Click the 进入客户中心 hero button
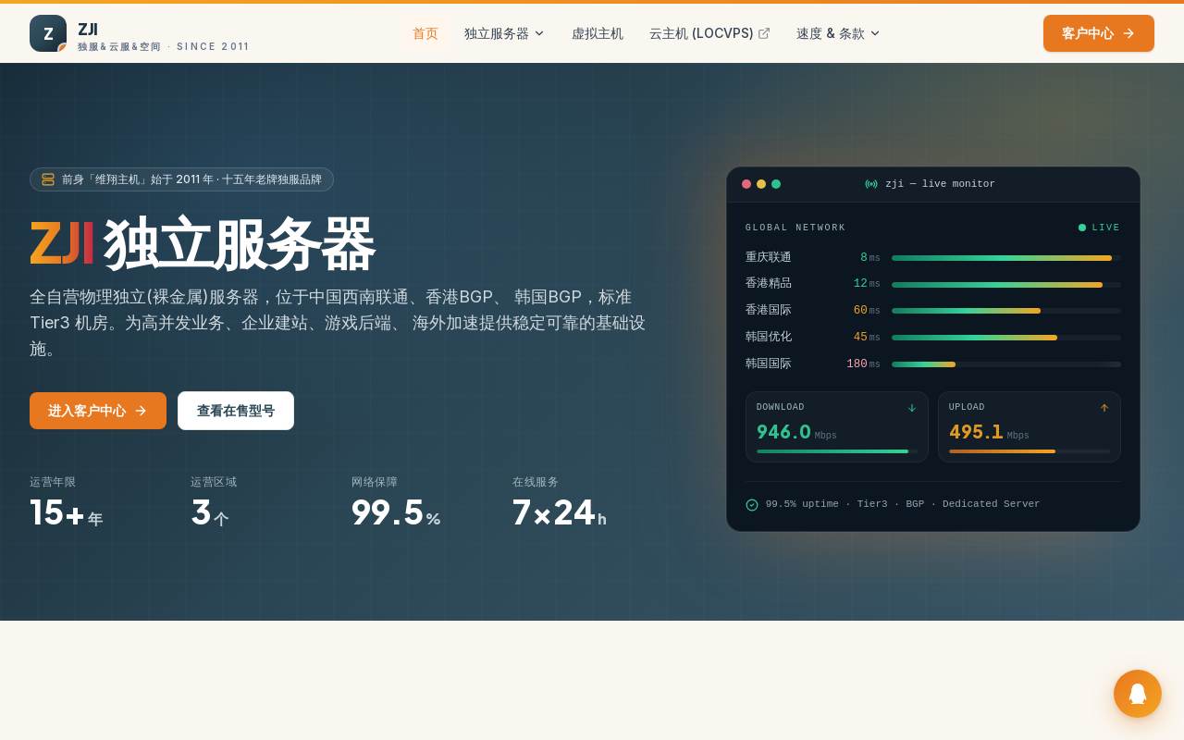This screenshot has width=1184, height=740. [x=98, y=411]
